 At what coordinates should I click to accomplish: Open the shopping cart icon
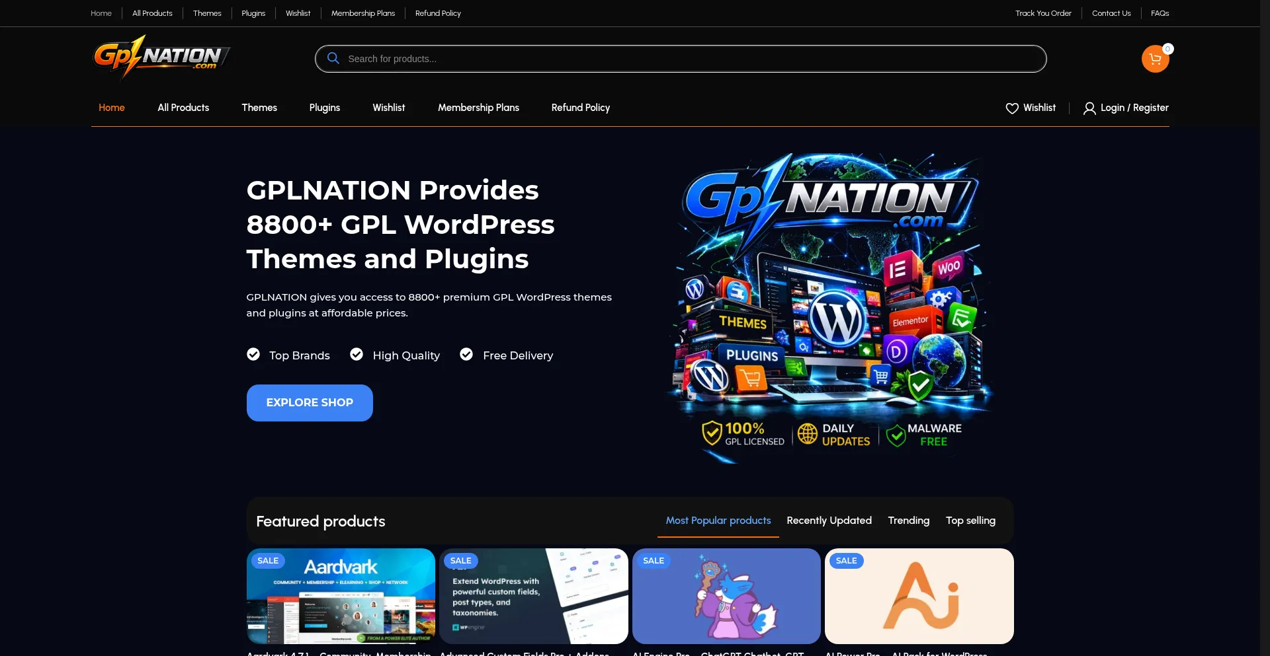(x=1155, y=59)
